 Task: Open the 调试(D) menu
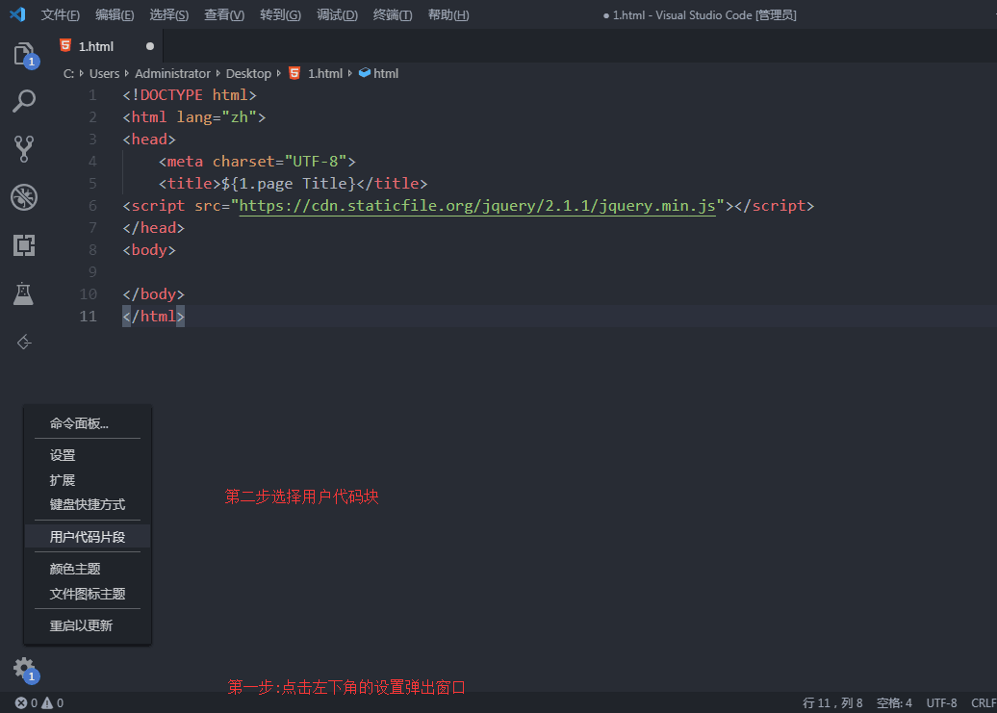[337, 14]
